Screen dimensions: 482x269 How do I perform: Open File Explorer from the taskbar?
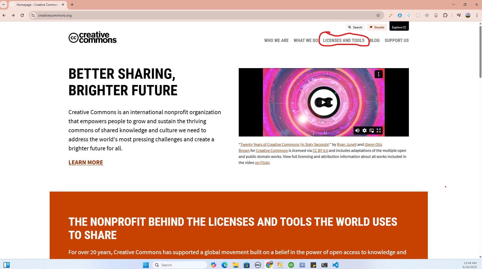coord(236,265)
